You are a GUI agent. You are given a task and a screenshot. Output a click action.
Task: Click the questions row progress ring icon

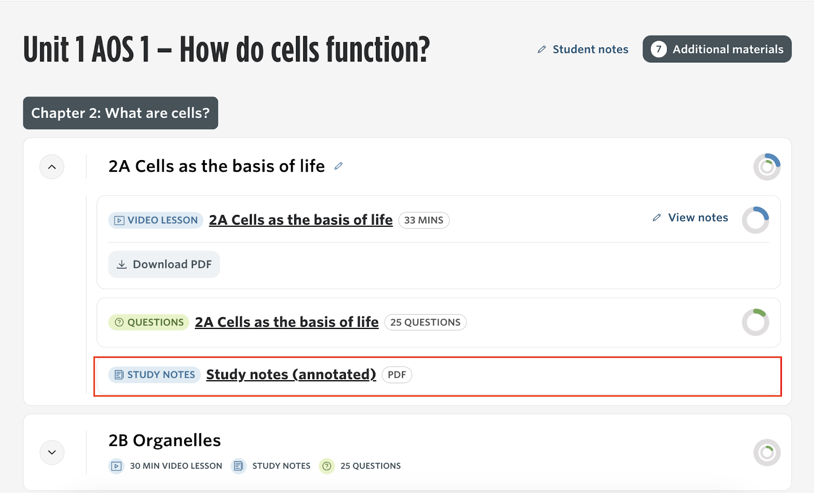click(x=755, y=322)
